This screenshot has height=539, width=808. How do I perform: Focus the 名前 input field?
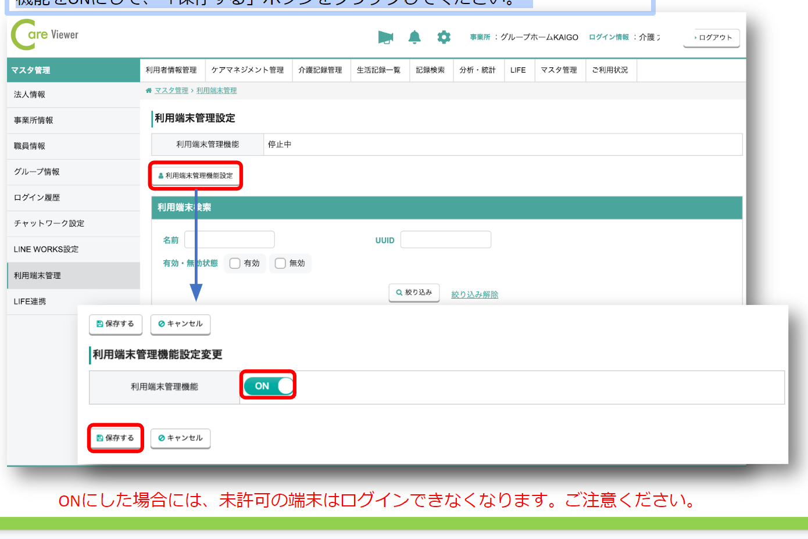[x=230, y=239]
